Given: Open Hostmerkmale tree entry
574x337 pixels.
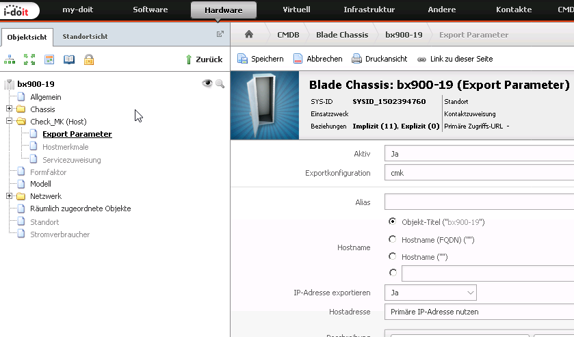Looking at the screenshot, I should [66, 147].
